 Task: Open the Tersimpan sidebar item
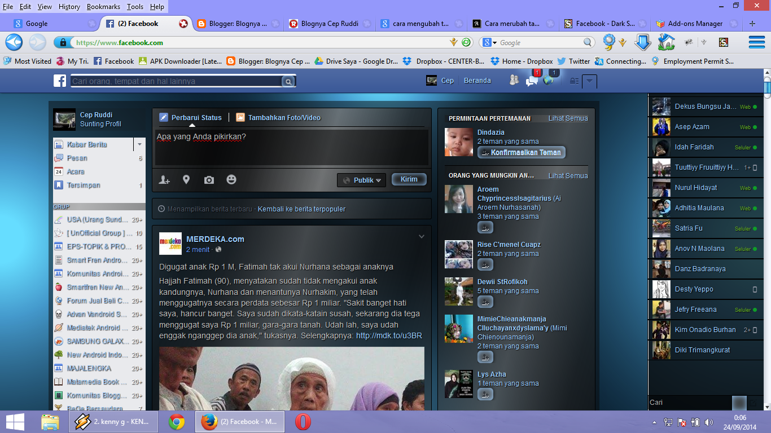[x=98, y=185]
